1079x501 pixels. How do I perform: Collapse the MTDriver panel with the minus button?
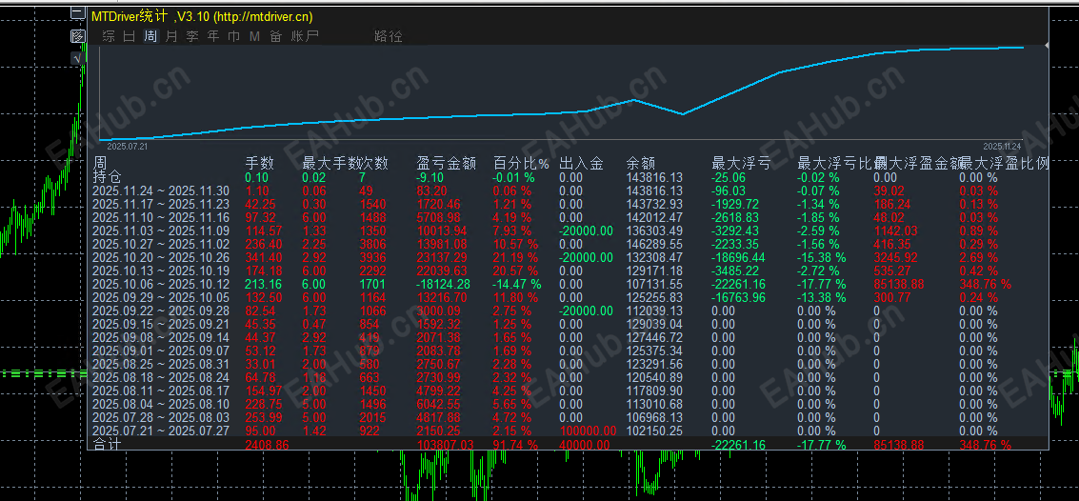[78, 13]
